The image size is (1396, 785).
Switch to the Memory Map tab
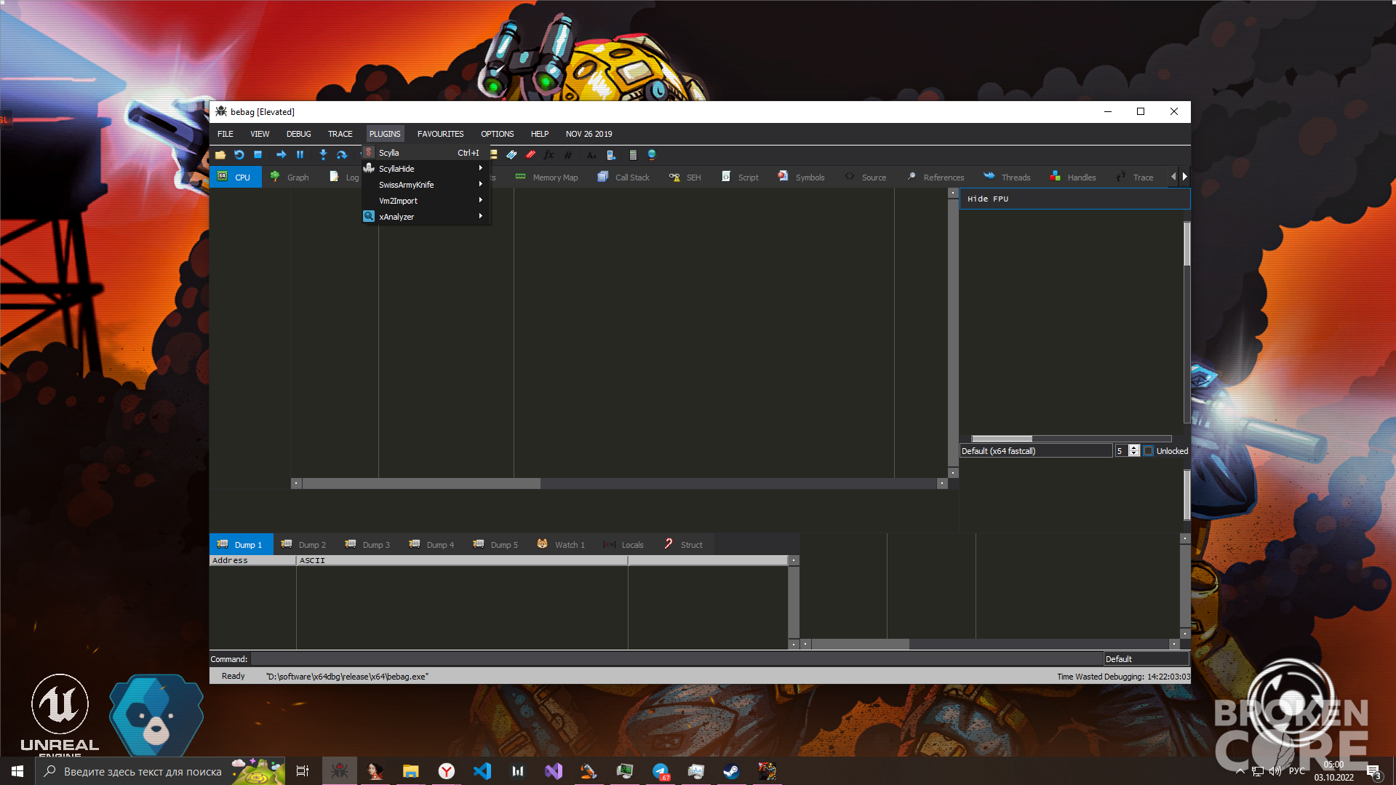coord(546,178)
